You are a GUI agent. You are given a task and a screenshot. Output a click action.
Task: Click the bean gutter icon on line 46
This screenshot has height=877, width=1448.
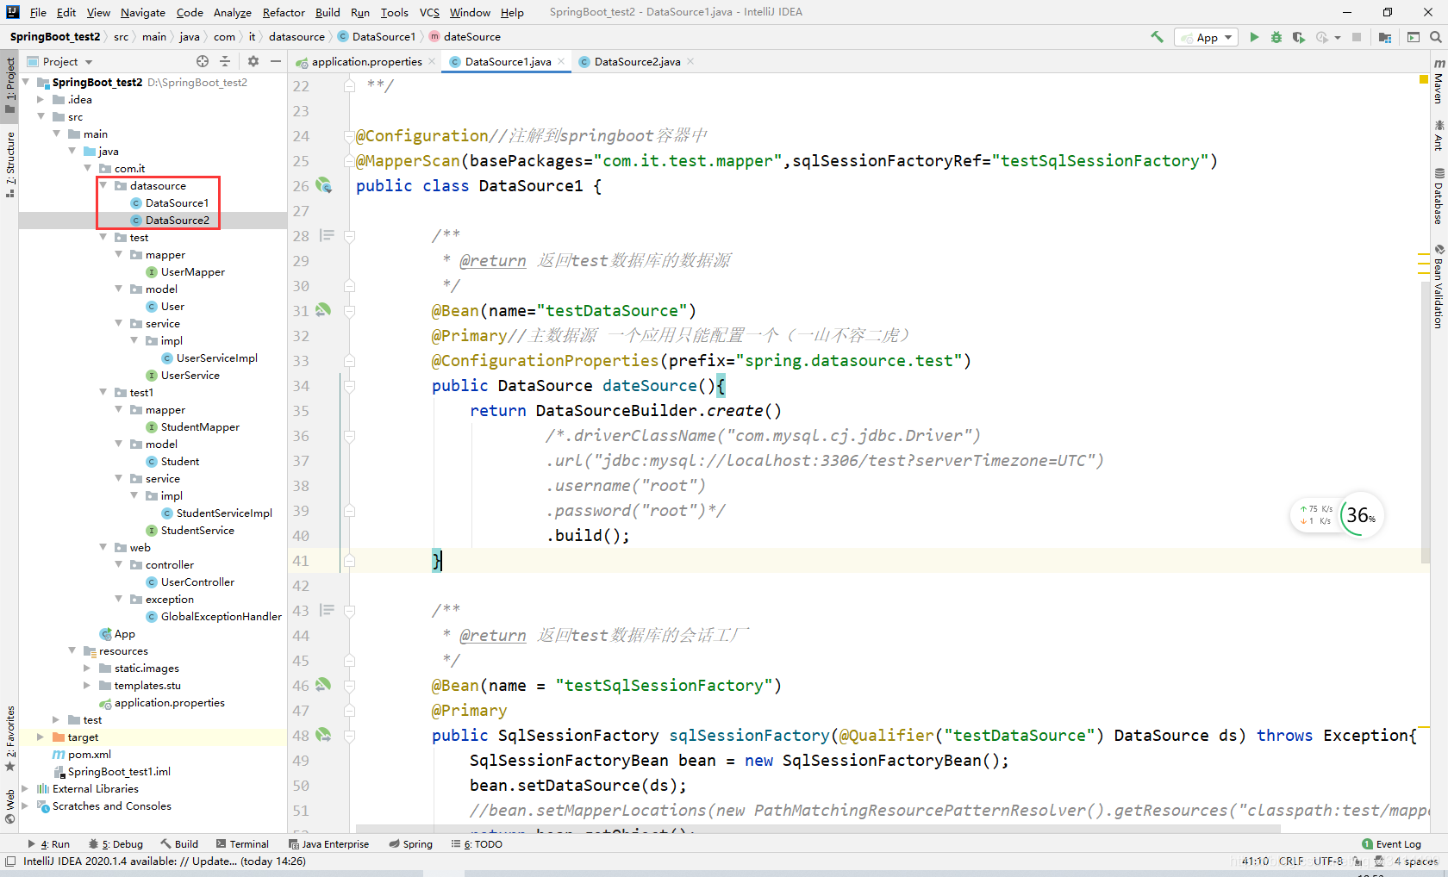[323, 685]
